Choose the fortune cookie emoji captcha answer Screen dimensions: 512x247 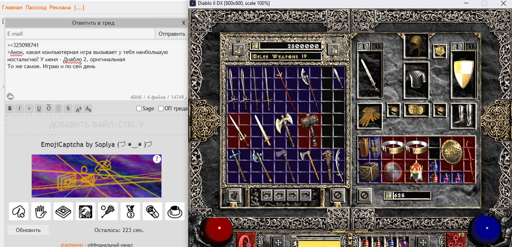pyautogui.click(x=19, y=211)
